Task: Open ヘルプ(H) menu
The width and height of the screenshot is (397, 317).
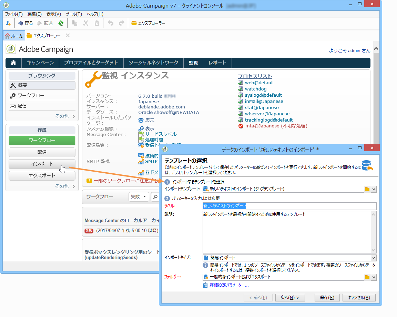Action: (95, 14)
